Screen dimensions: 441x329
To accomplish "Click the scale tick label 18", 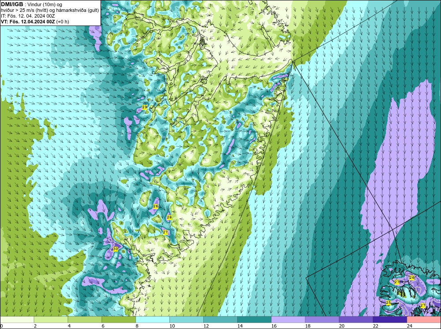I will [308, 326].
